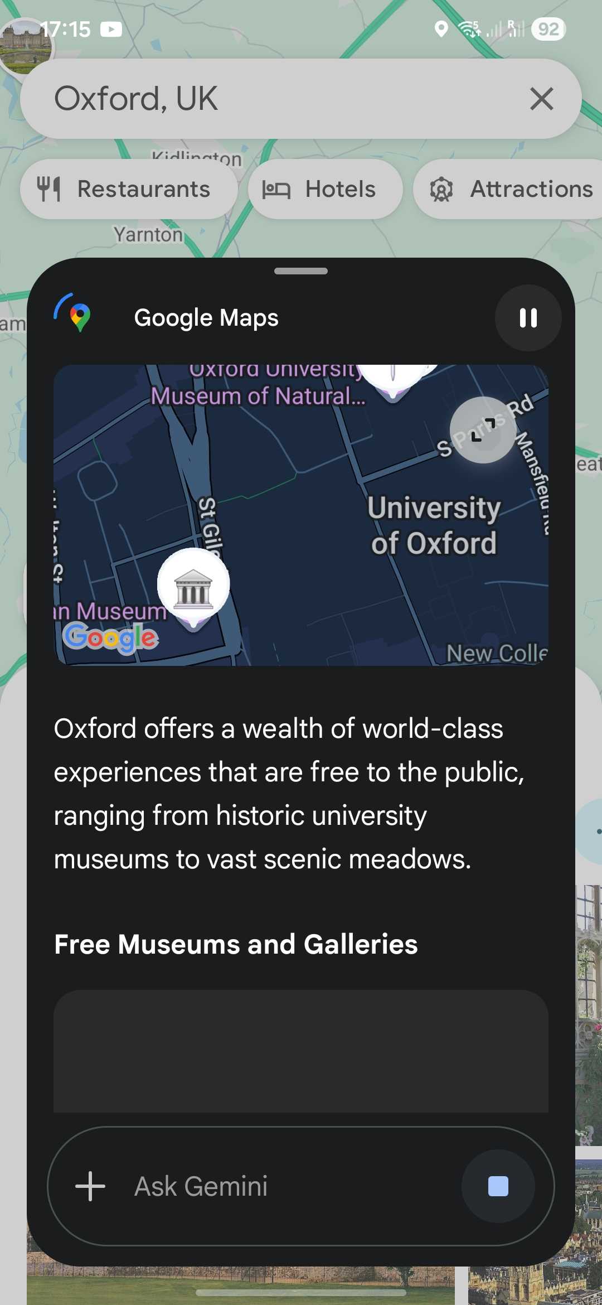
Task: Tap the bottom sheet drag handle
Action: tap(301, 272)
